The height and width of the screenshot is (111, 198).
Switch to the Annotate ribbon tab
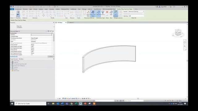pyautogui.click(x=52, y=9)
